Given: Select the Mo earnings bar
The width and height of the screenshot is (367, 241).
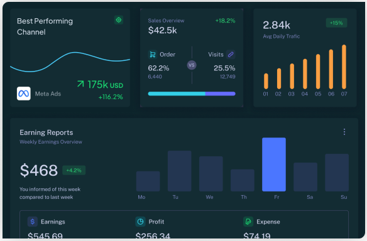Looking at the screenshot, I should [x=148, y=181].
